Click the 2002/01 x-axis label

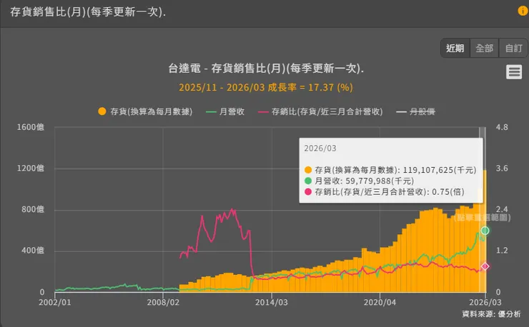[55, 302]
